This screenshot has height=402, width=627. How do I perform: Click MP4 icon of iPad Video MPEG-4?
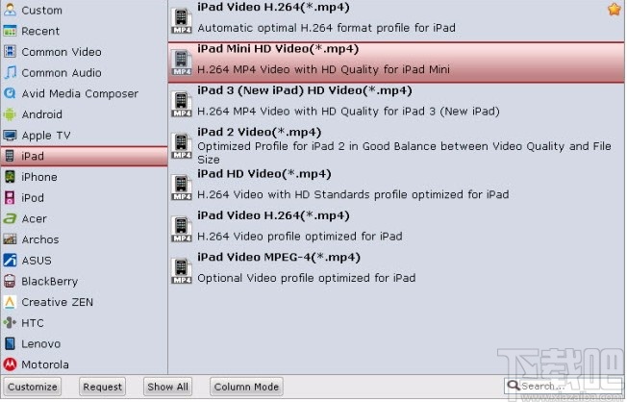coord(182,271)
